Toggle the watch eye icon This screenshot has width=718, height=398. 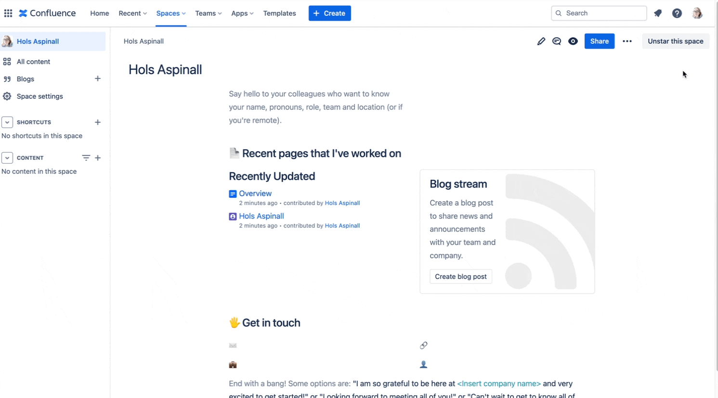pos(573,41)
